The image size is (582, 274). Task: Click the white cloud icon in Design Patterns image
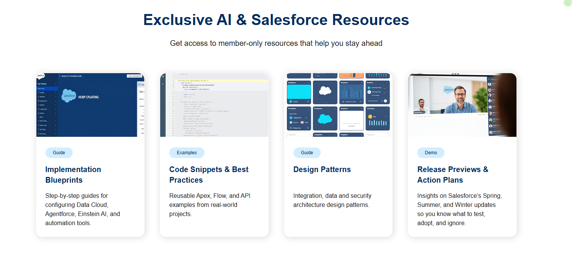pyautogui.click(x=325, y=91)
